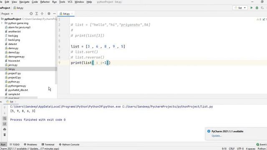Toggle scroll to end in Run console
The width and height of the screenshot is (267, 150).
coord(5,124)
